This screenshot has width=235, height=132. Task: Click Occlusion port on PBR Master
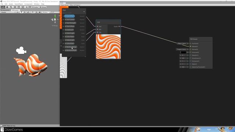(191, 61)
